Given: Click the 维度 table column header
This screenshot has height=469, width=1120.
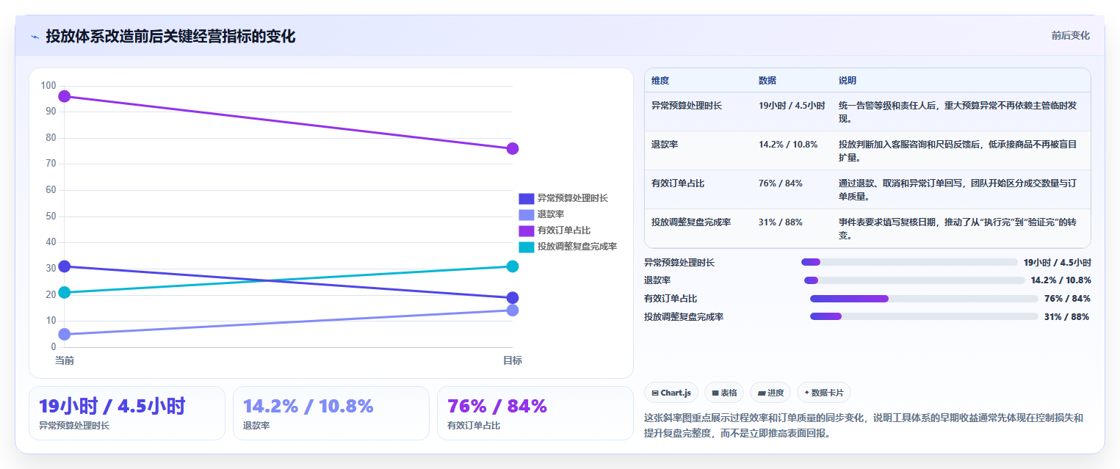Looking at the screenshot, I should click(660, 81).
